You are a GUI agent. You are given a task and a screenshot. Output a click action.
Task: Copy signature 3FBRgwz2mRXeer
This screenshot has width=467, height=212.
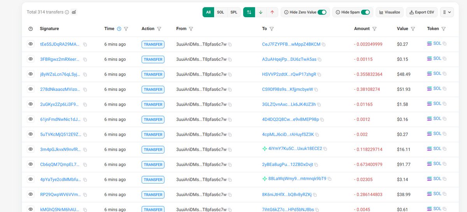(x=85, y=60)
